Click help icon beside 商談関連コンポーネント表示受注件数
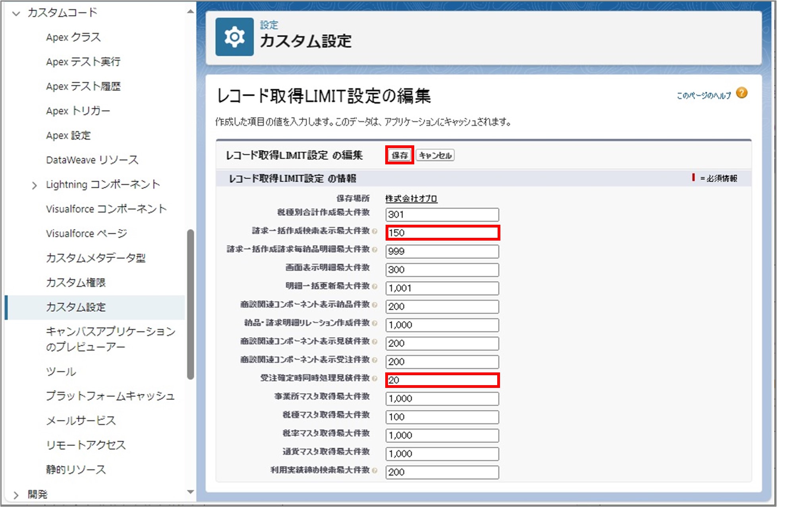 (x=375, y=360)
